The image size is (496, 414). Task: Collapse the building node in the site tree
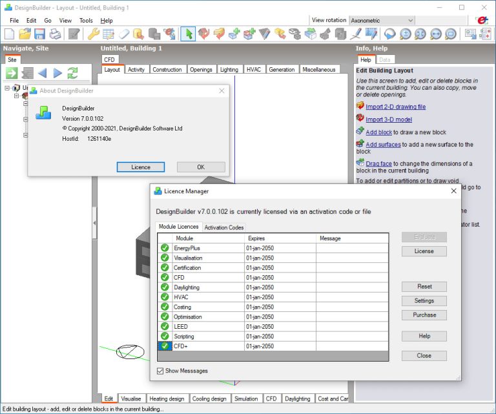[x=16, y=96]
